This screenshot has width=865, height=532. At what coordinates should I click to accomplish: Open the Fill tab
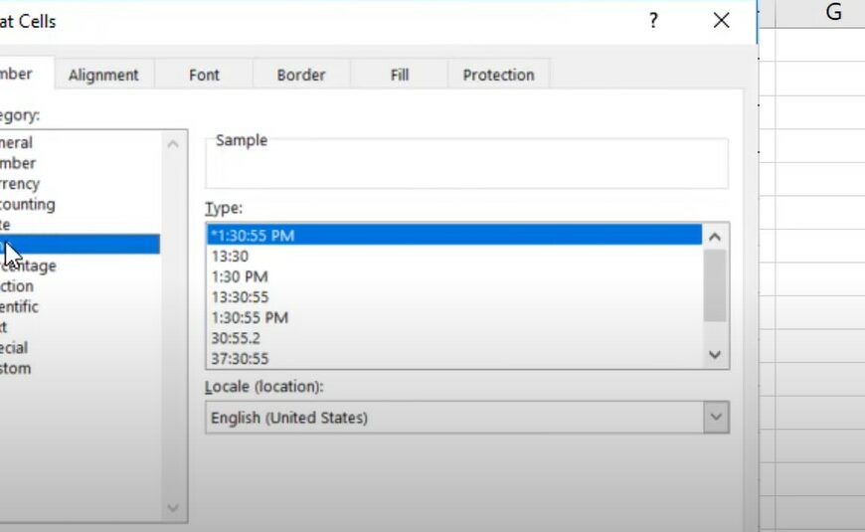click(400, 75)
